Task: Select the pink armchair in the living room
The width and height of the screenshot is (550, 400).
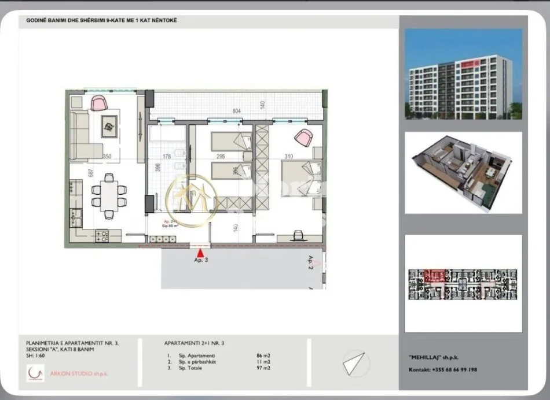Action: (x=98, y=103)
